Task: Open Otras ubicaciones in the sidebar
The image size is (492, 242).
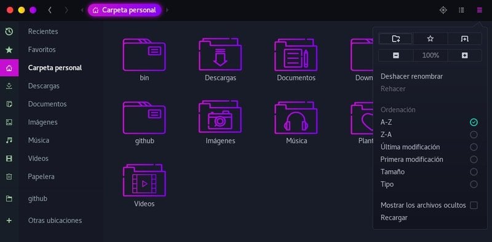Action: tap(55, 221)
